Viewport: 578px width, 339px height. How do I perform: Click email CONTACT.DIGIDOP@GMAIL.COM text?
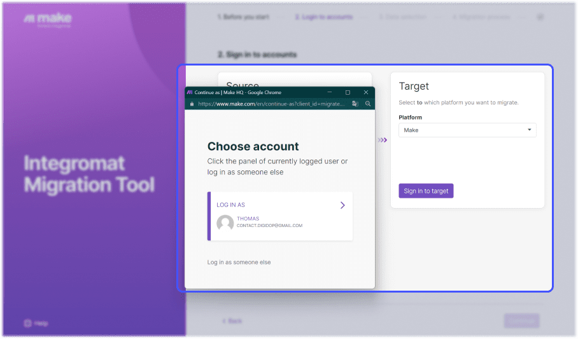click(x=269, y=226)
